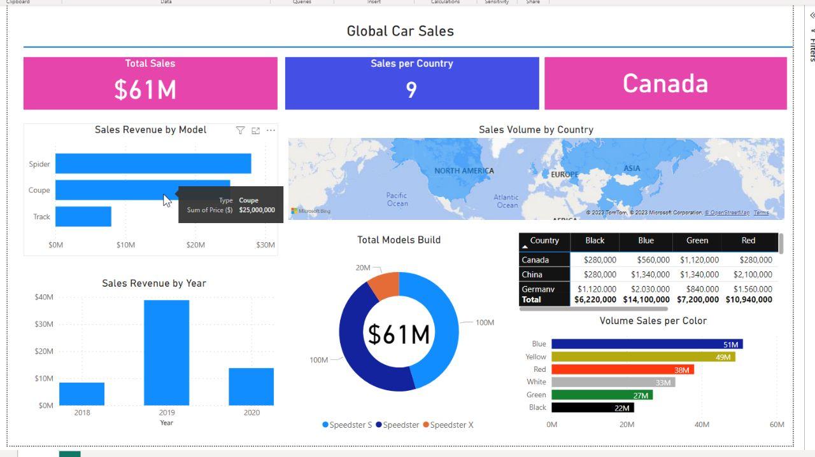Click the Blue total $14,100,000
This screenshot has width=815, height=457.
(646, 299)
